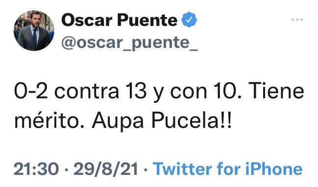Viewport: 318px width, 187px height.
Task: Click the 29/8/21 date
Action: point(106,168)
